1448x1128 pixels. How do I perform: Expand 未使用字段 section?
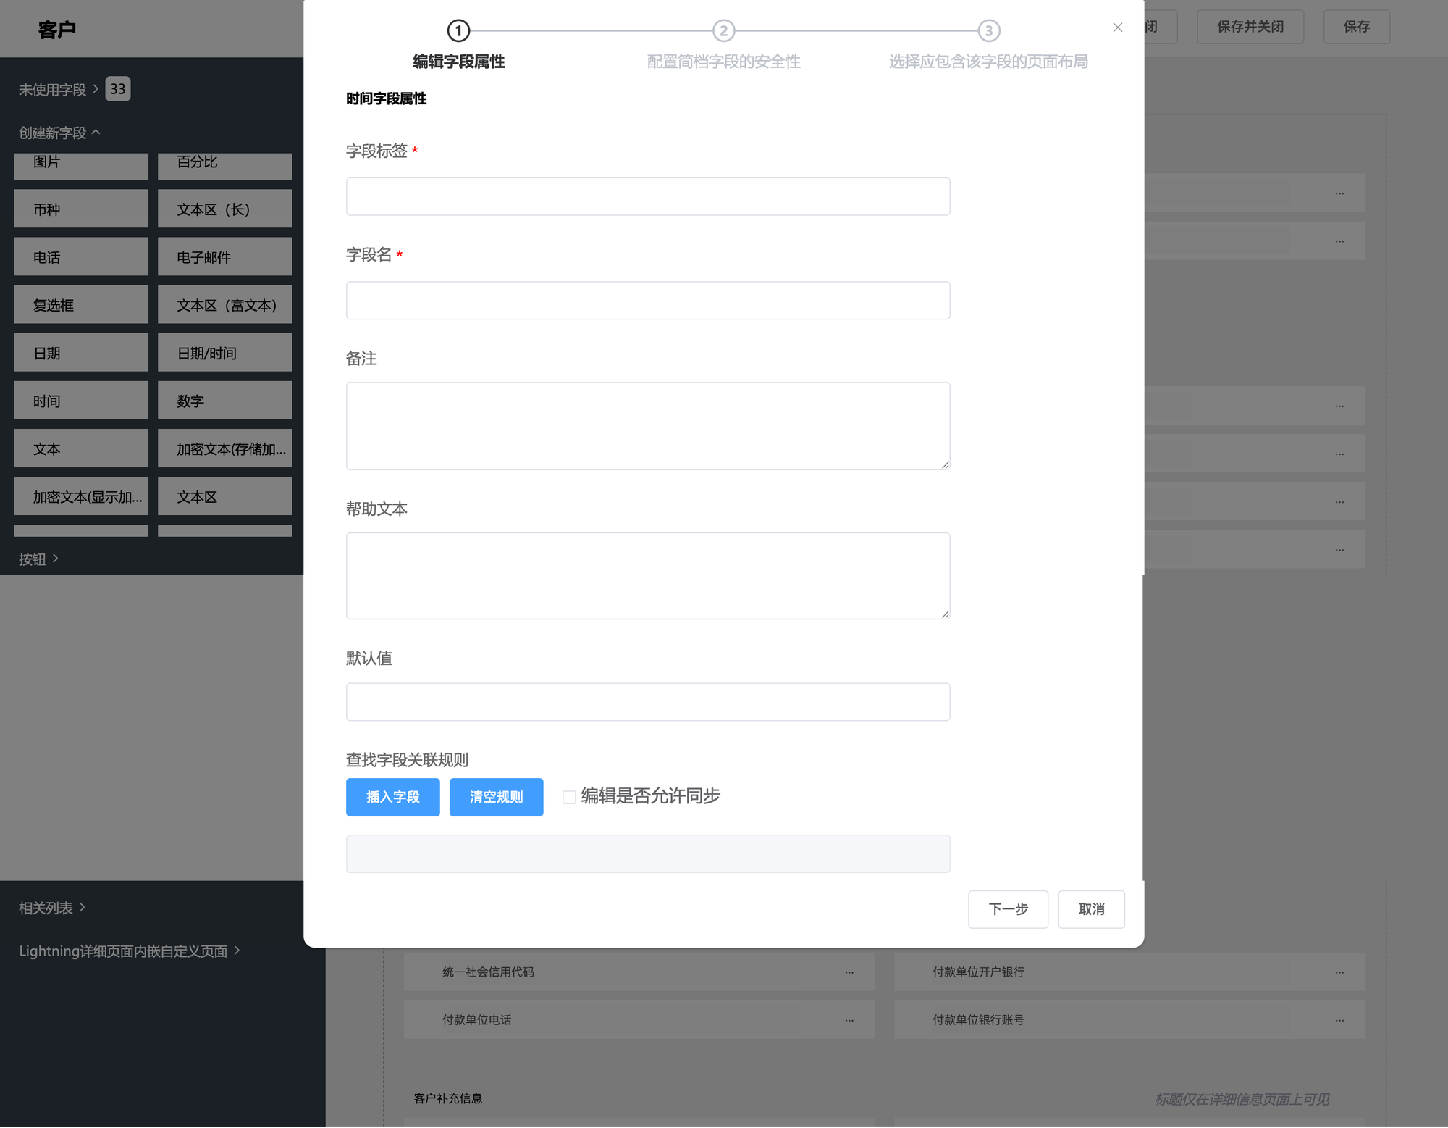click(x=58, y=90)
